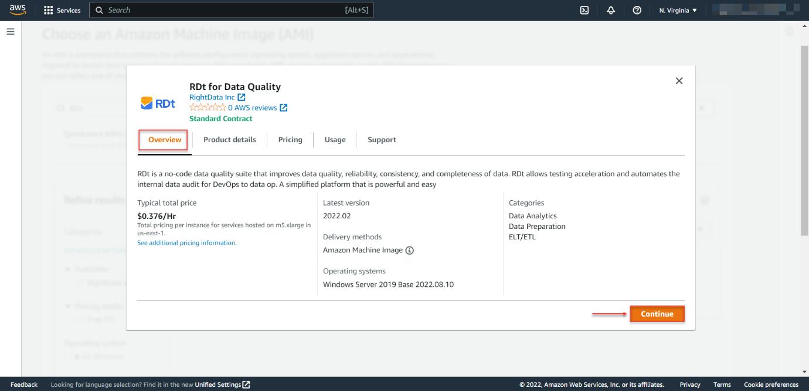
Task: Switch to the Product details tab
Action: point(230,140)
